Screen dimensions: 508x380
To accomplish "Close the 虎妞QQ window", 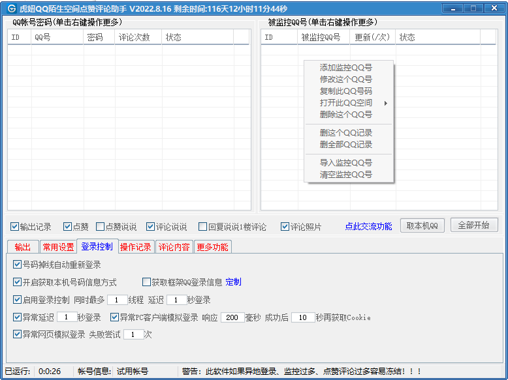I will [x=494, y=8].
